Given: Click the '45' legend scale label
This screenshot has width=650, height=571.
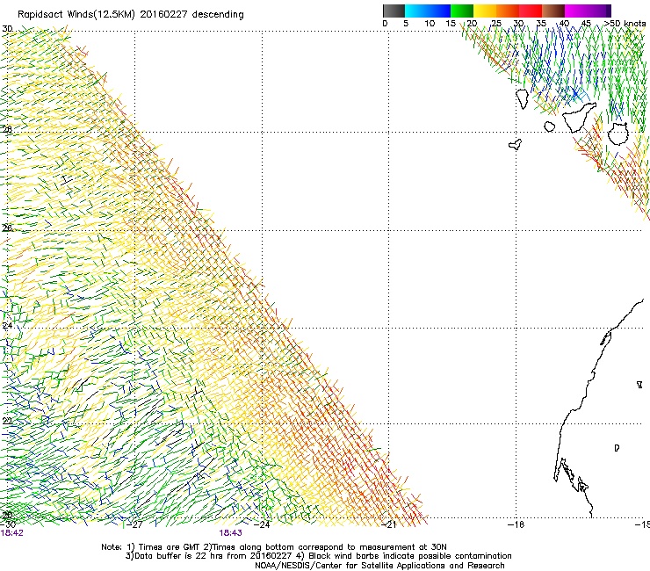Looking at the screenshot, I should (586, 24).
